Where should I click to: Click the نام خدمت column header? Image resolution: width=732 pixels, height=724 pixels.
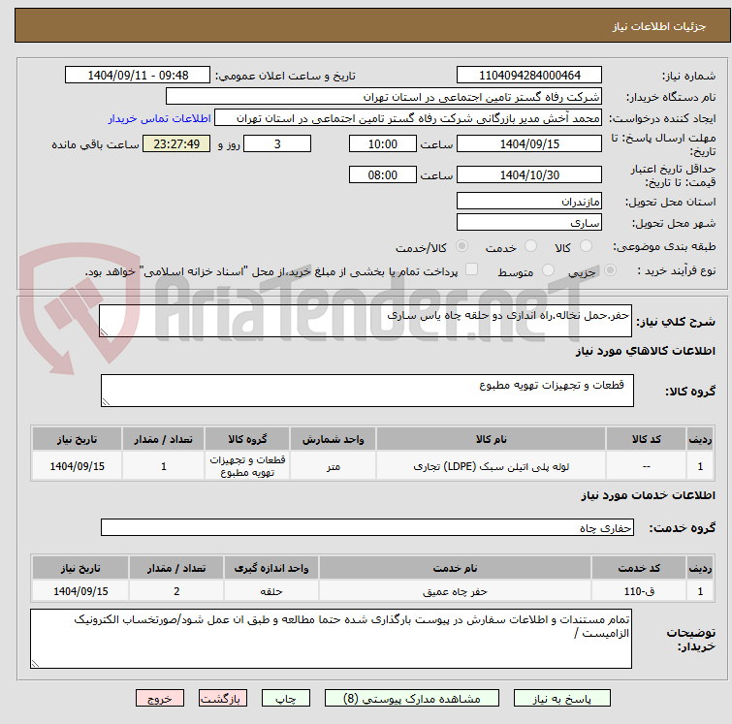point(455,568)
